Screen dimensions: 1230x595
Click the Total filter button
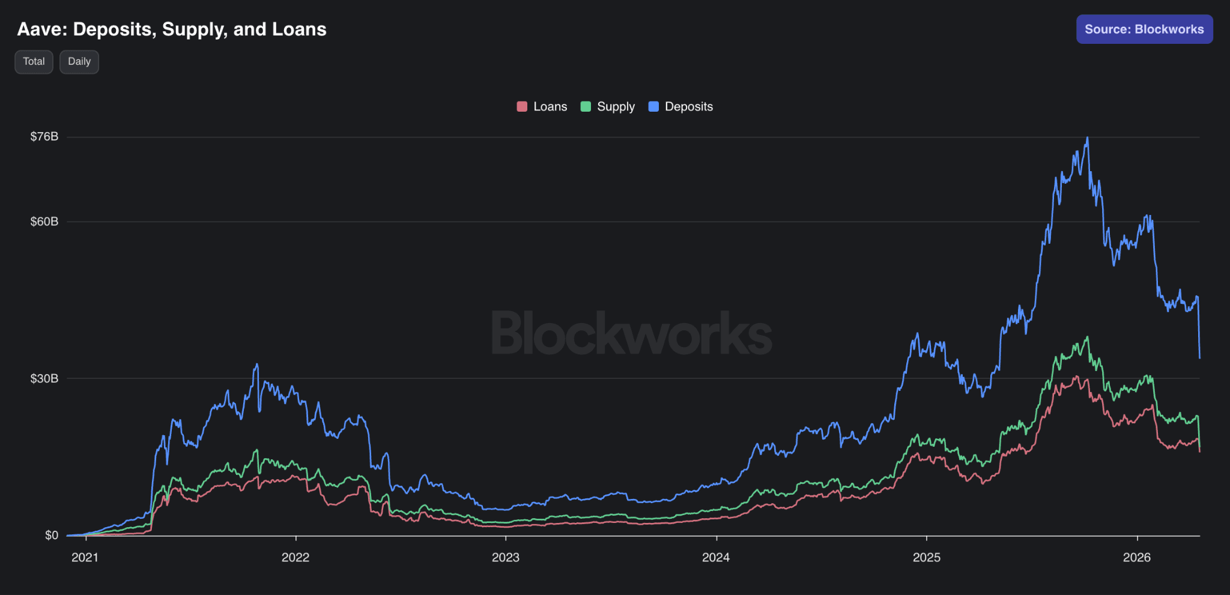tap(34, 62)
